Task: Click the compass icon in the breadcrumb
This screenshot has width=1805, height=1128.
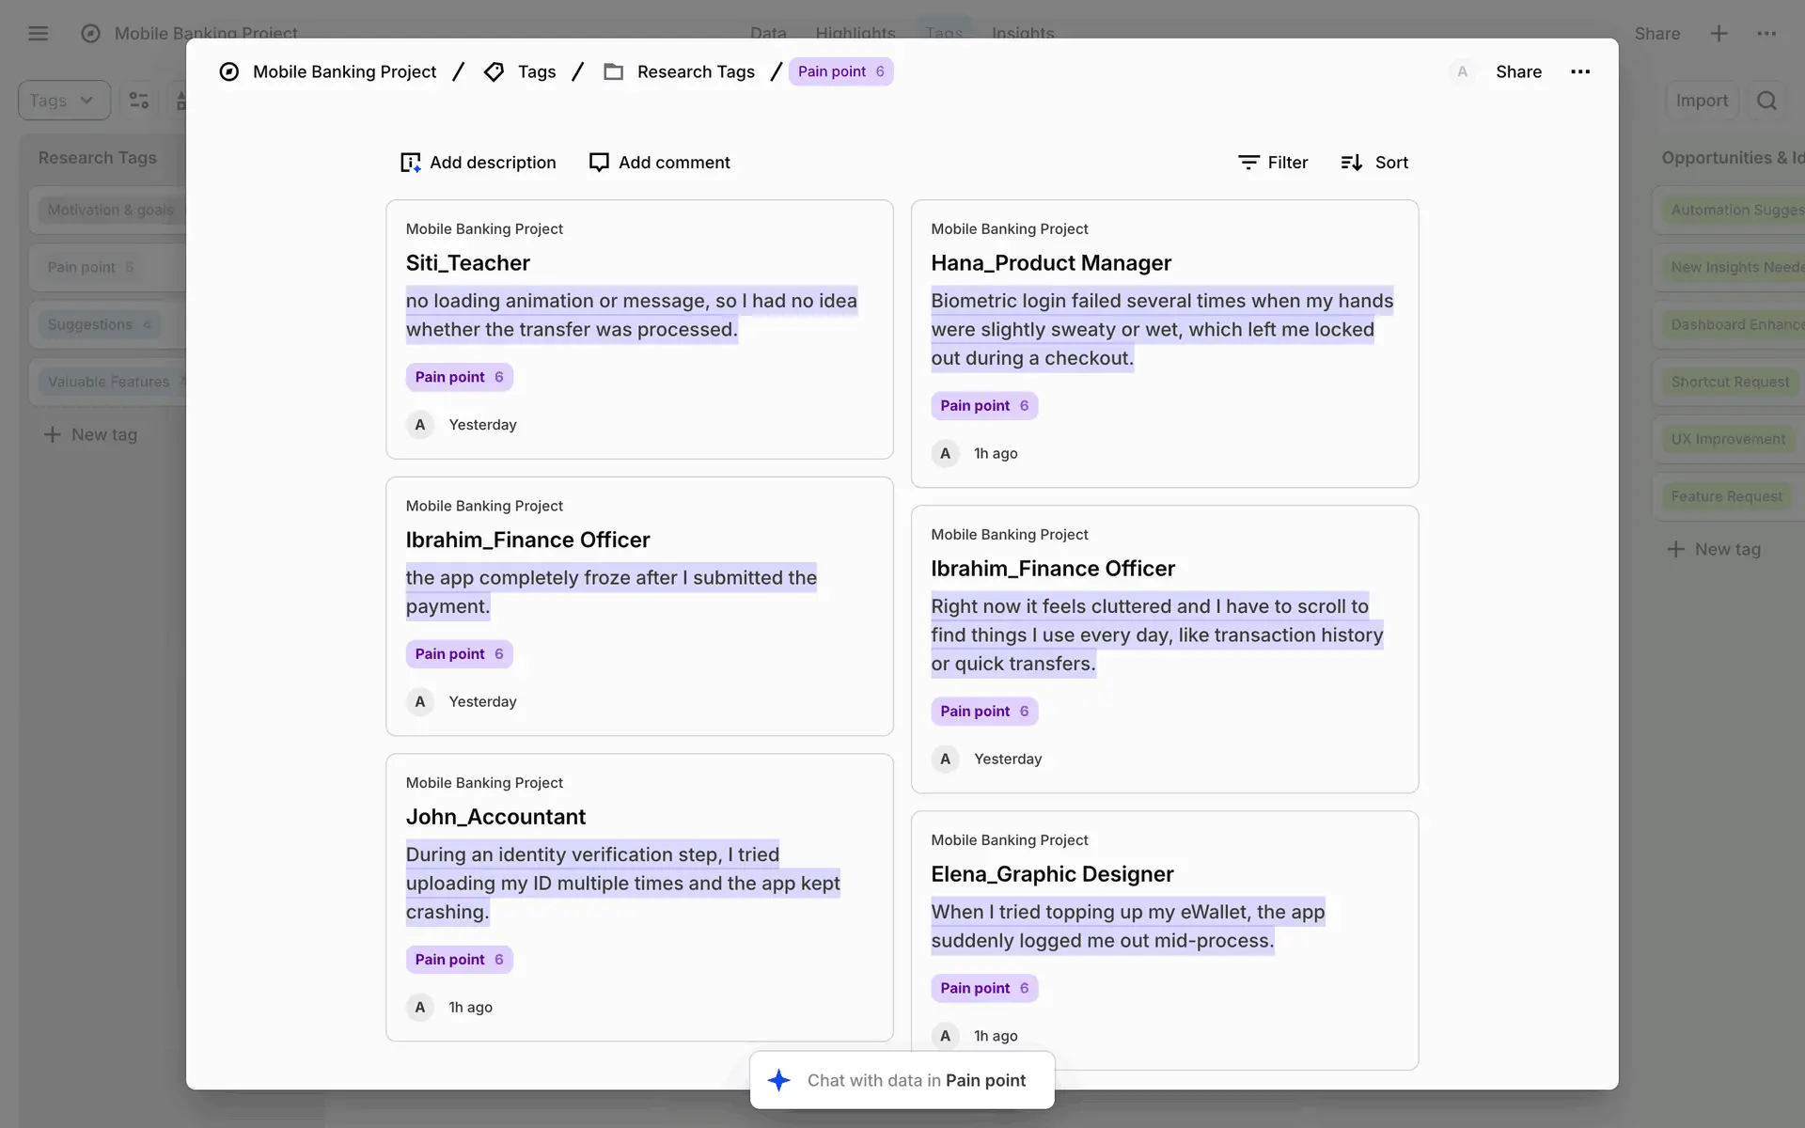Action: 229,71
